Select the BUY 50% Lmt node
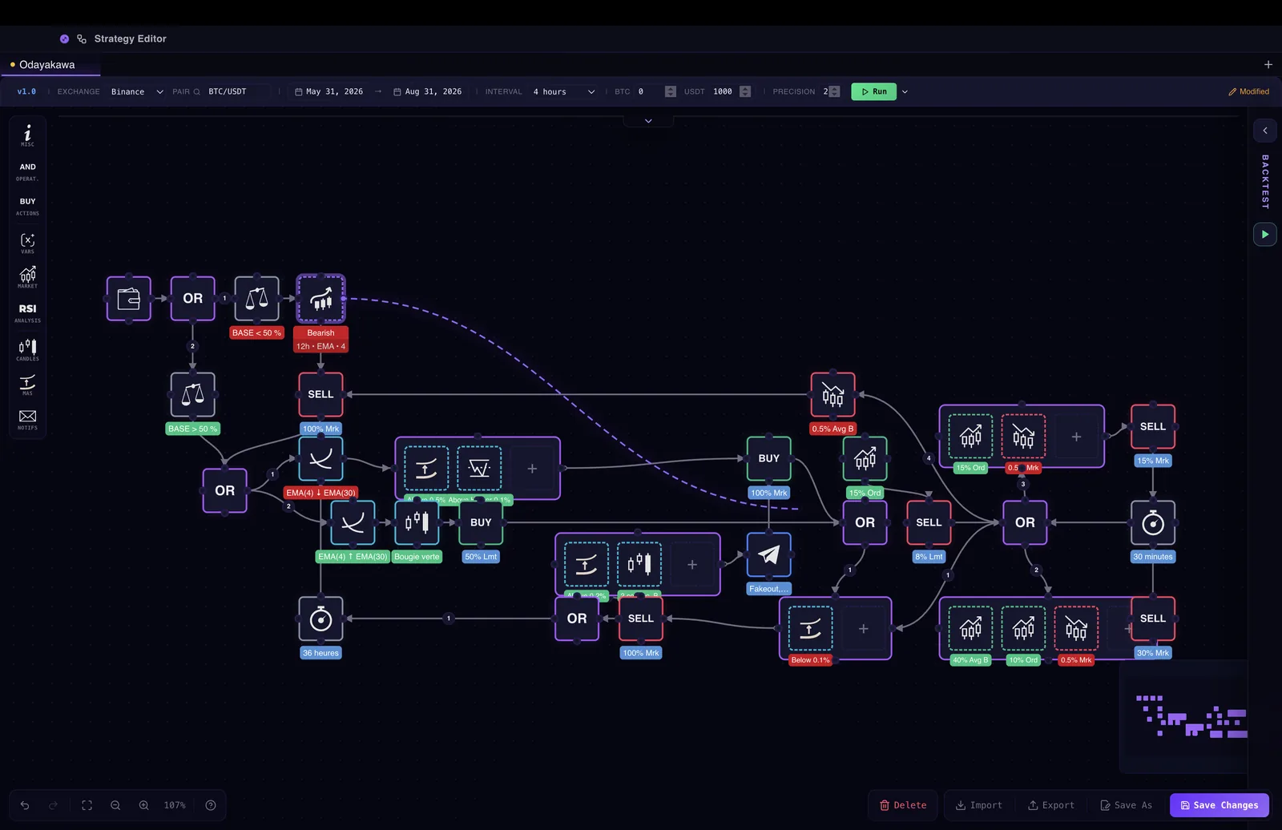Screen dimensions: 1282x830 coord(481,522)
